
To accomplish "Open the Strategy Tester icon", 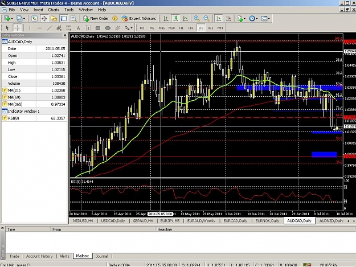I will (73, 19).
